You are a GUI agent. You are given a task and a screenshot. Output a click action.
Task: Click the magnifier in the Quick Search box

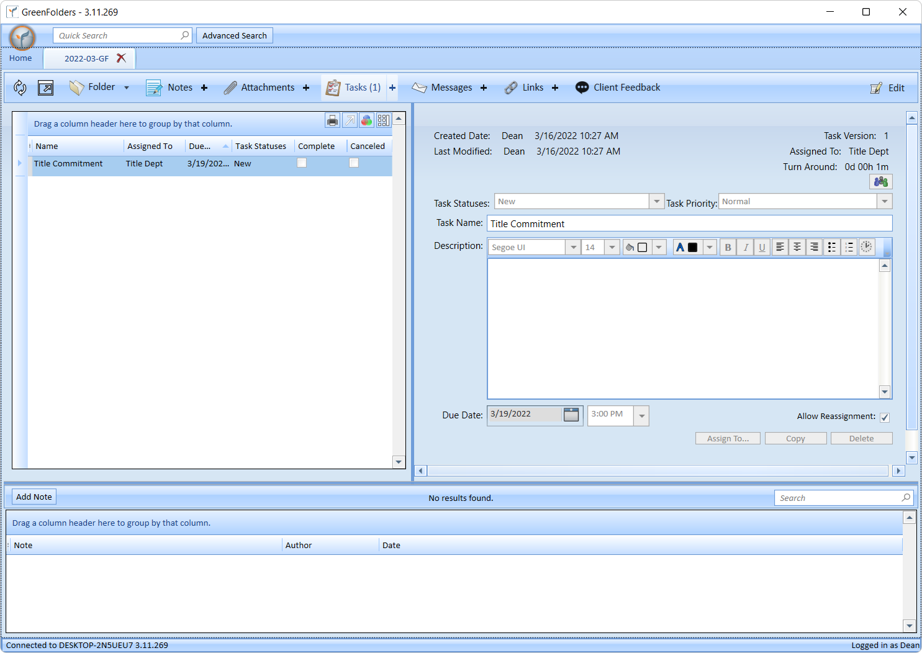point(184,35)
